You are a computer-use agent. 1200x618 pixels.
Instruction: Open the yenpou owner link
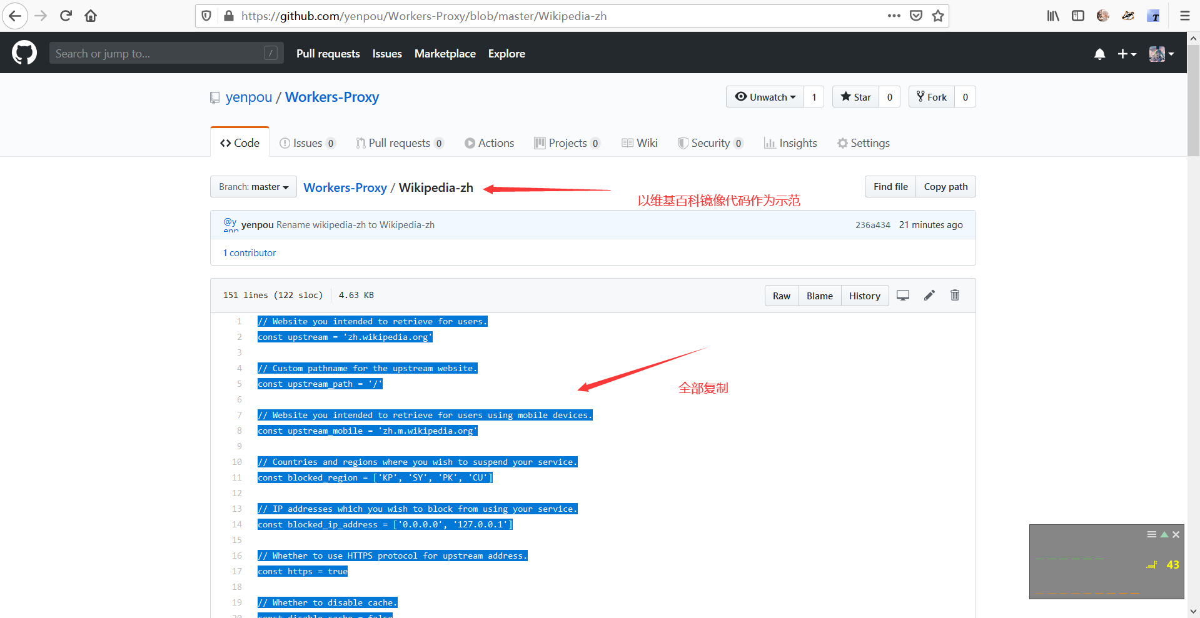tap(249, 97)
